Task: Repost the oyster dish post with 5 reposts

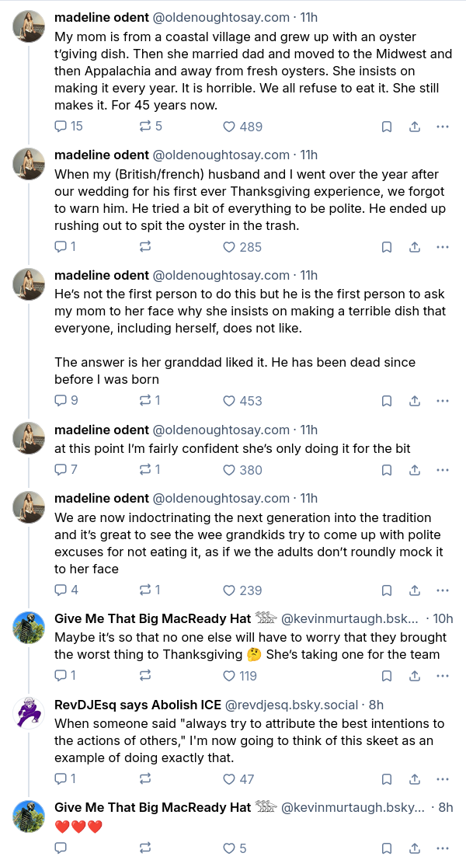Action: 144,127
